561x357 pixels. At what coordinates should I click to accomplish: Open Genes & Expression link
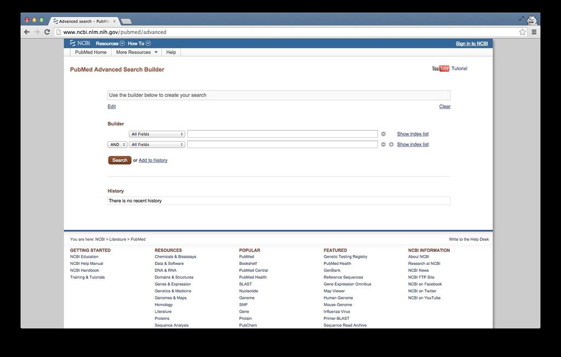173,284
